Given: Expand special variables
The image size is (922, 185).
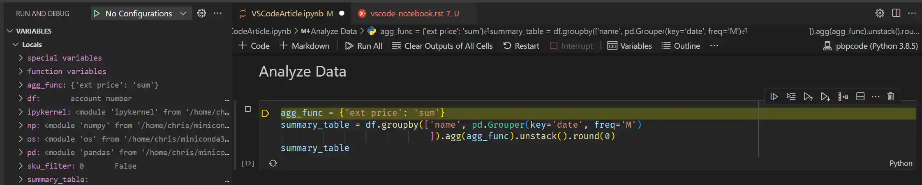Looking at the screenshot, I should pos(21,58).
